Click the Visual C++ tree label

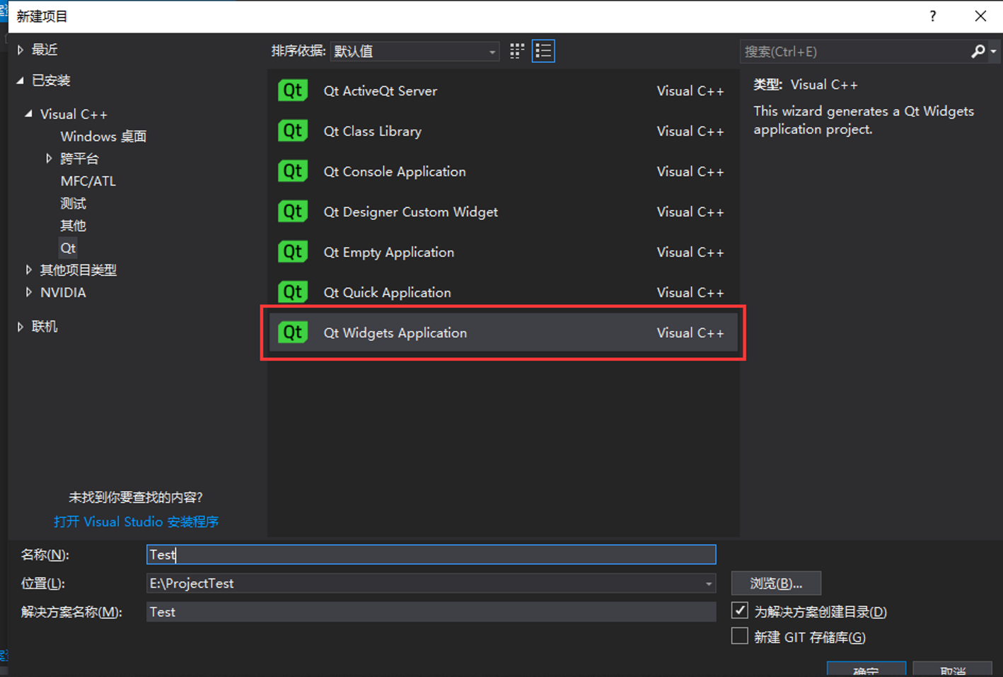click(74, 114)
